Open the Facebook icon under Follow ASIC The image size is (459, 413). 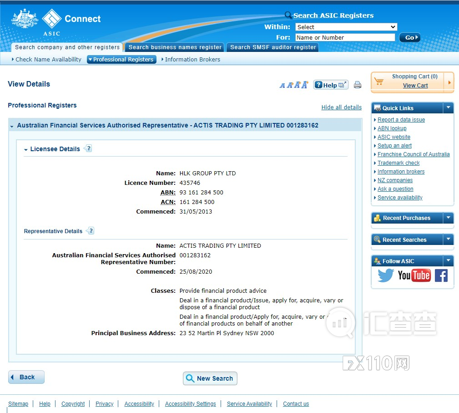click(441, 275)
